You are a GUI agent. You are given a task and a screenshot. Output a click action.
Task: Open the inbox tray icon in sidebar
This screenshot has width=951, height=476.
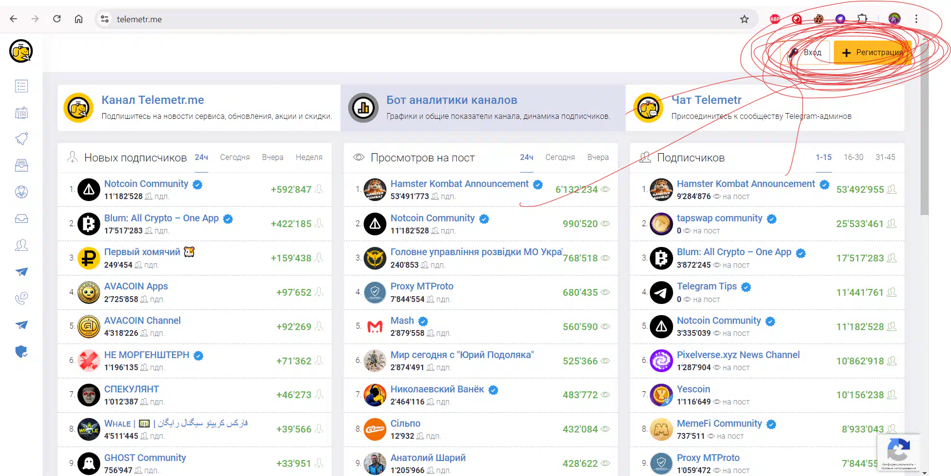click(21, 218)
